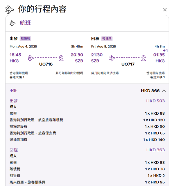Click the +1 next-day indicator
Screen dimensions: 170x188
pos(165,51)
